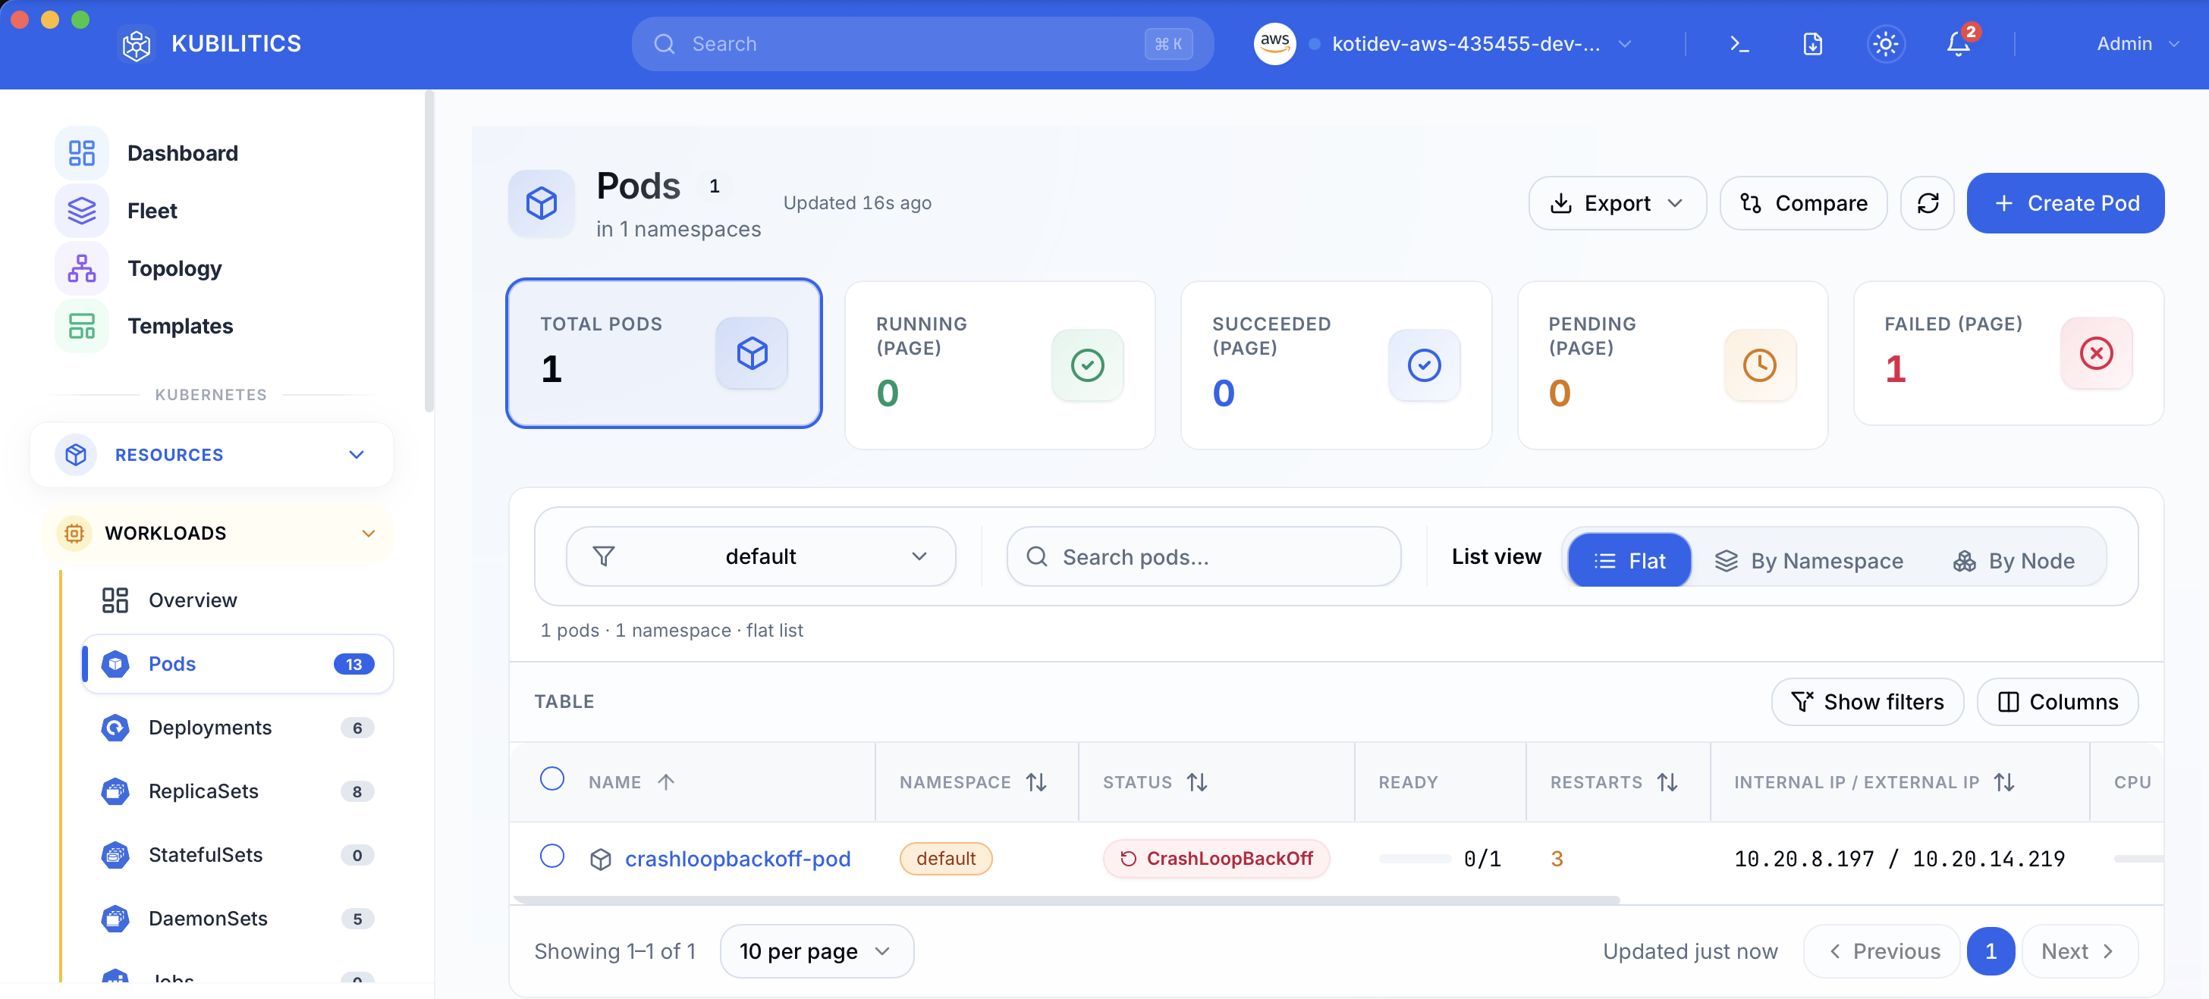Click the Create Pod button
The width and height of the screenshot is (2209, 999).
2064,203
